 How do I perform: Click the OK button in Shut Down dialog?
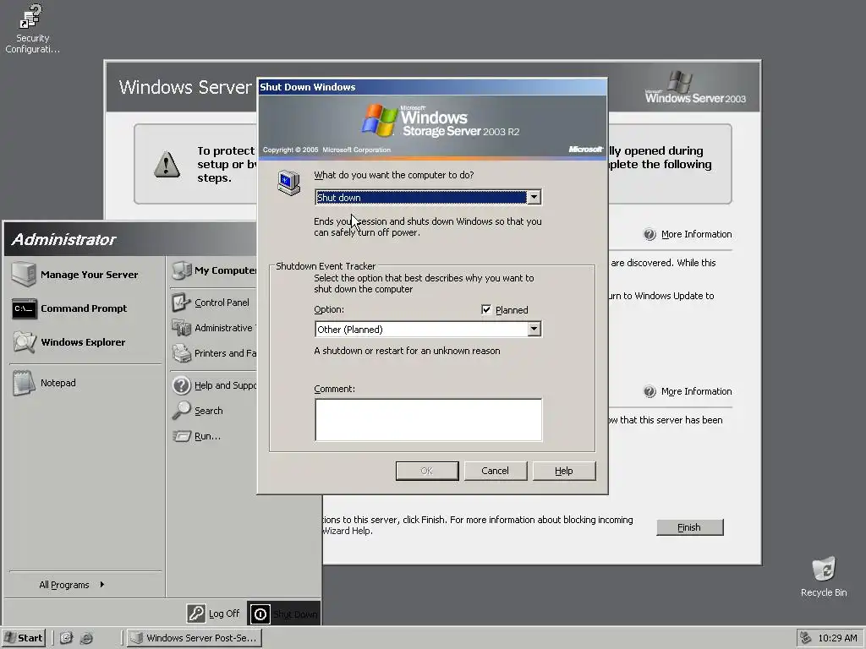click(x=427, y=471)
